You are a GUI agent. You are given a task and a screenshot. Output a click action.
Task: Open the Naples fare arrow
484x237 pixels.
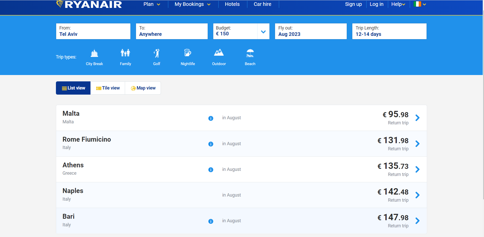pos(417,195)
